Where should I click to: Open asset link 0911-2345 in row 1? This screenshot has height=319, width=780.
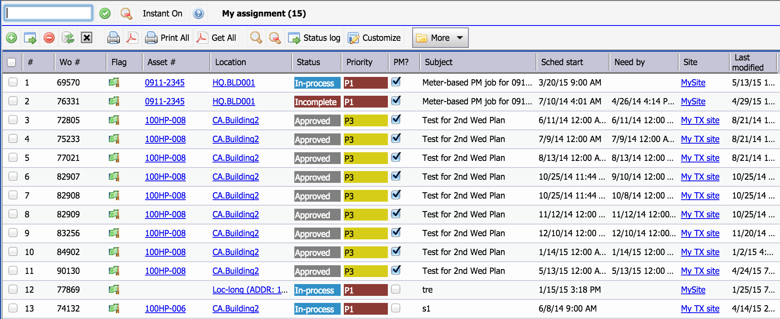pos(165,82)
